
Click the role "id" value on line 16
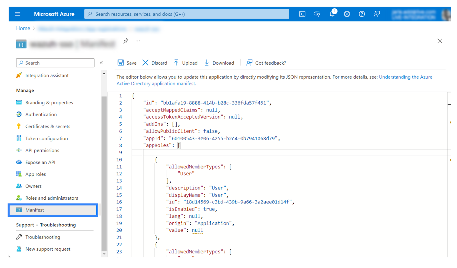click(237, 202)
